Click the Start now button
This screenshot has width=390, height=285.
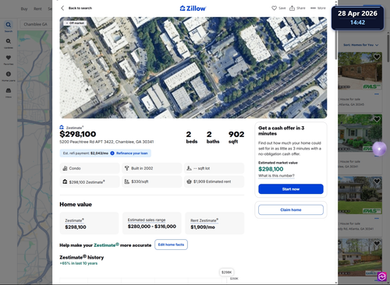tap(291, 189)
